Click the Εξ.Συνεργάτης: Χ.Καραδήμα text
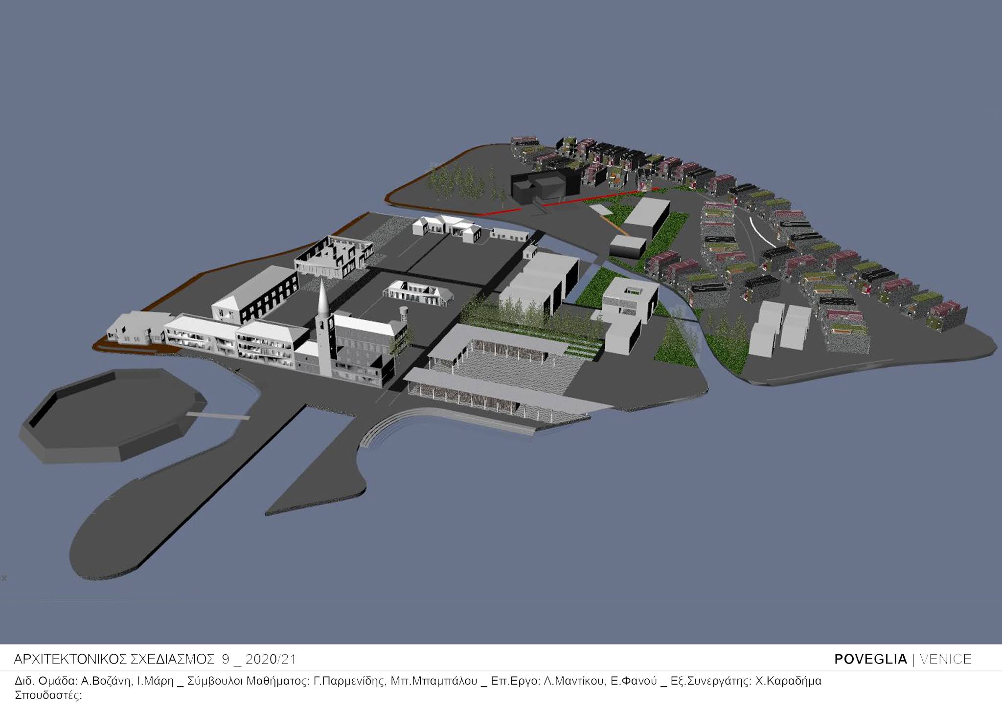Screen dimensions: 1002x708 746,681
